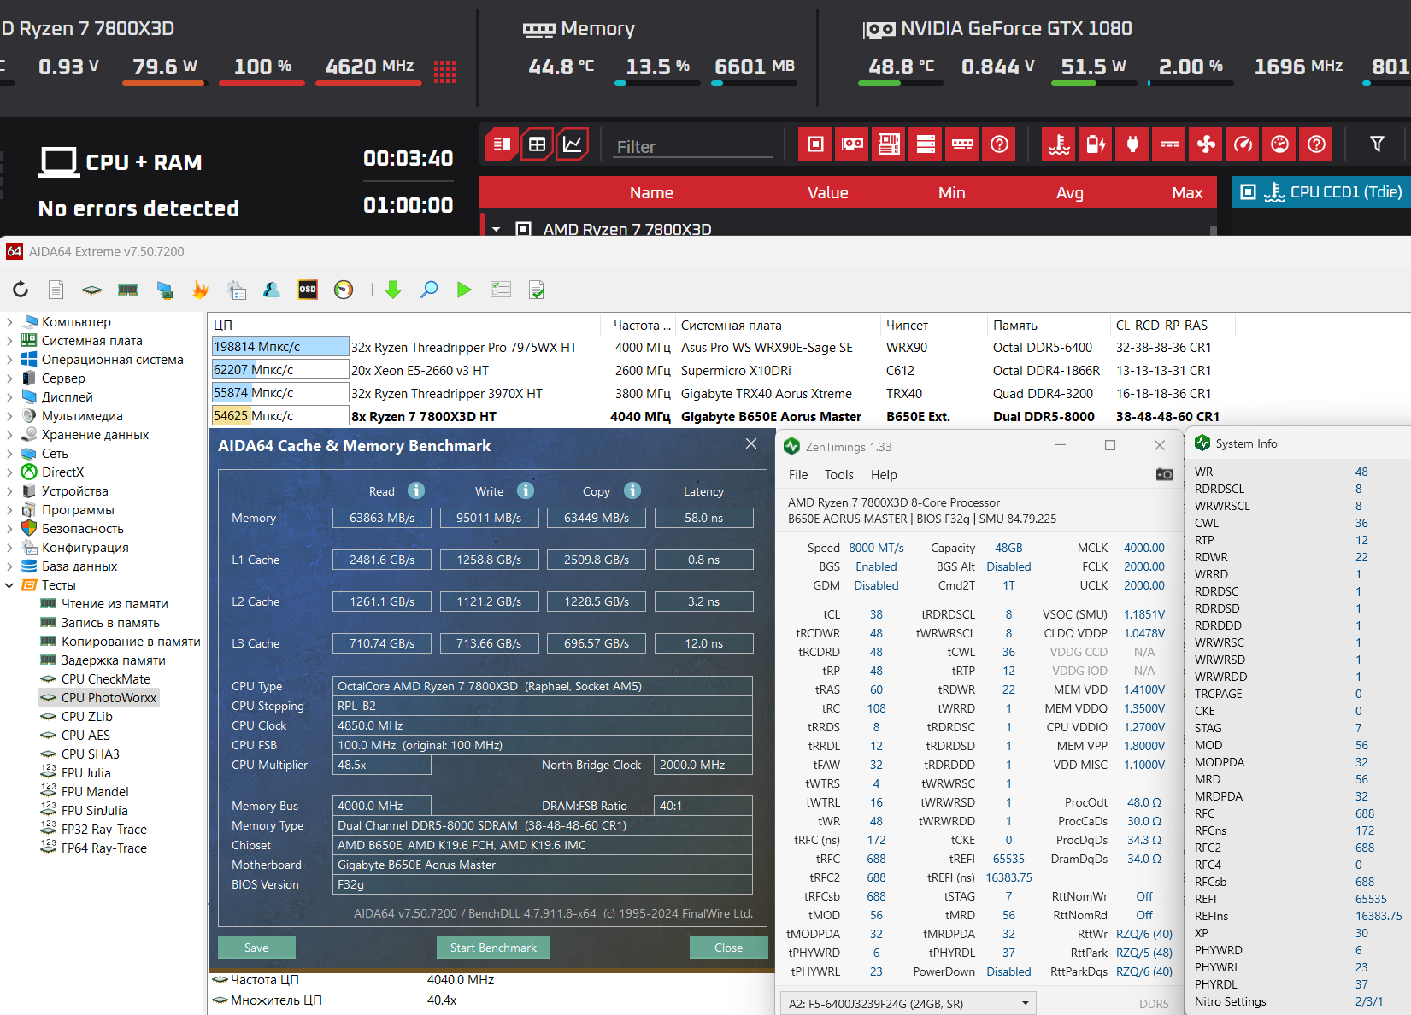
Task: Click the info icon next to Copy
Action: (632, 490)
